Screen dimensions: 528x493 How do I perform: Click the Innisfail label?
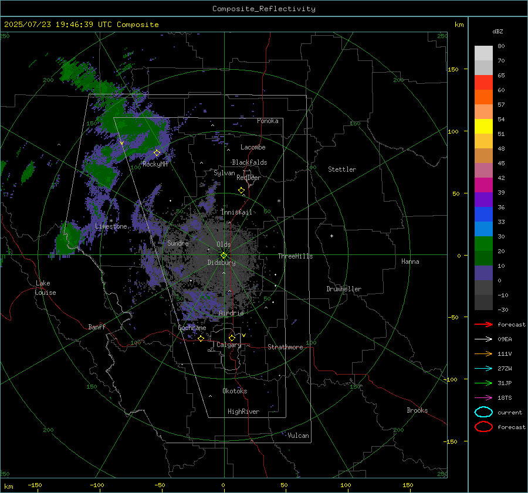click(x=236, y=212)
